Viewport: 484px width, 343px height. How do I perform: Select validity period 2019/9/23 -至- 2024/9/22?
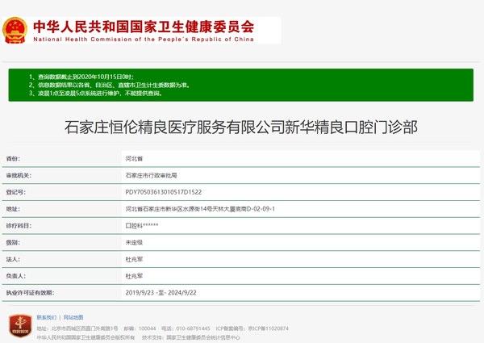tap(161, 293)
